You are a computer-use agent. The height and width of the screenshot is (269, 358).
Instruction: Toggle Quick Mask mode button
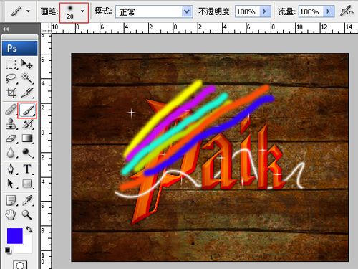(20, 265)
